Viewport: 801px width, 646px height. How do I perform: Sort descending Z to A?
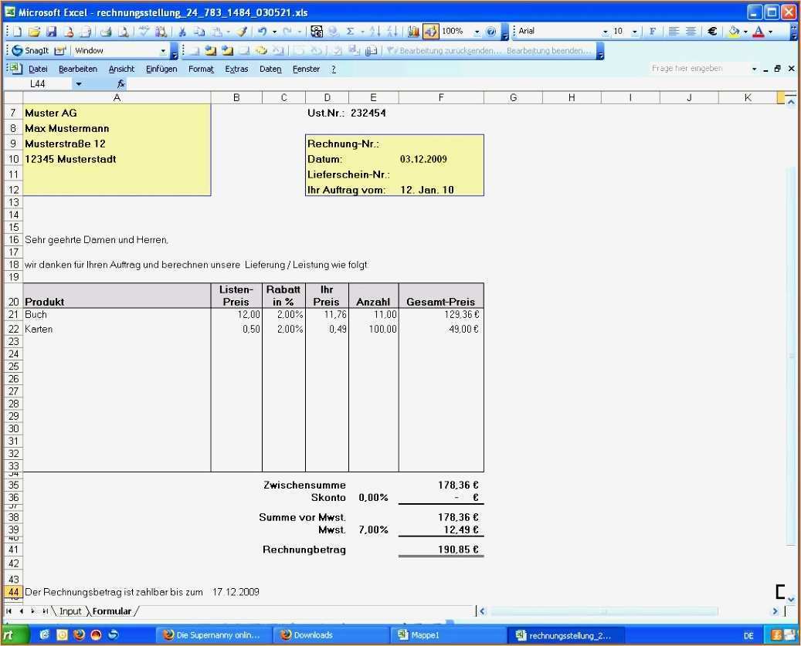click(392, 32)
